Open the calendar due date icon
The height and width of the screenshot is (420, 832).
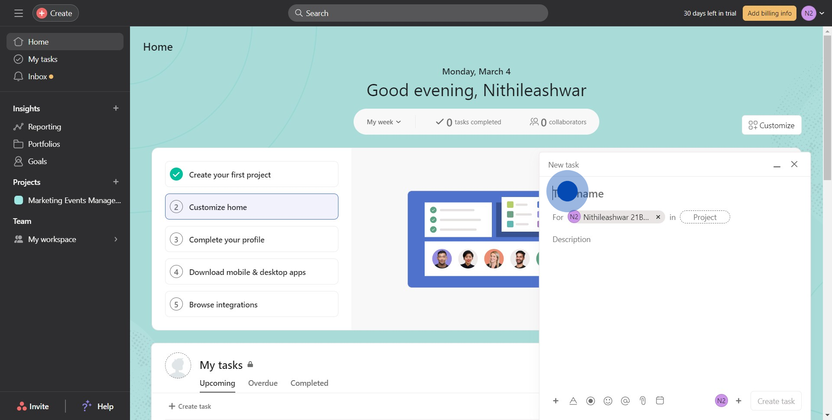click(x=660, y=401)
